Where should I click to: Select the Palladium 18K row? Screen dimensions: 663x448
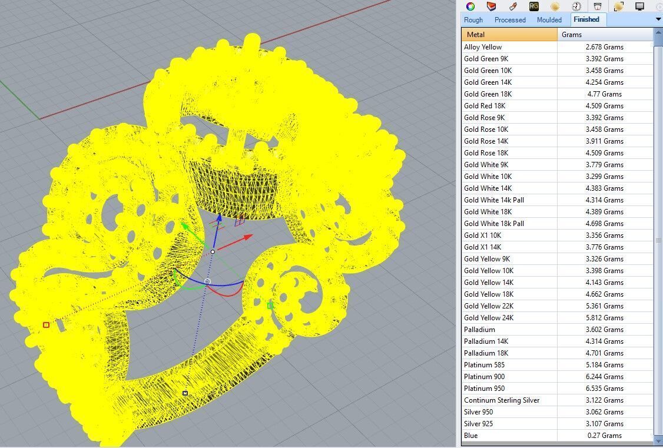click(x=557, y=353)
